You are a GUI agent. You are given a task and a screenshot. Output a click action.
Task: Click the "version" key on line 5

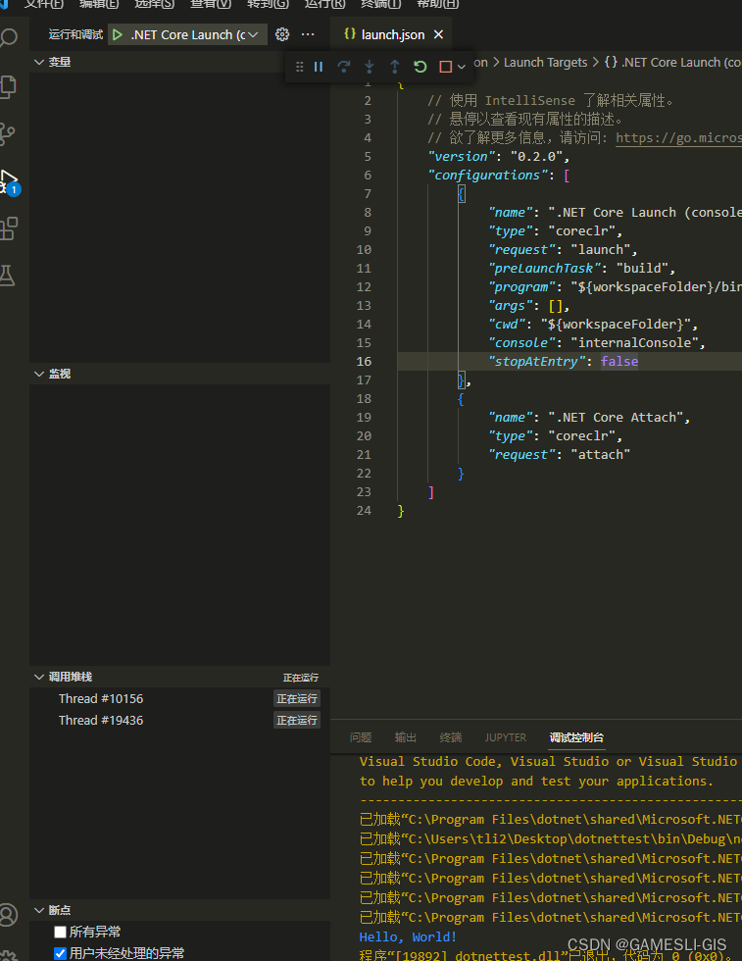461,156
